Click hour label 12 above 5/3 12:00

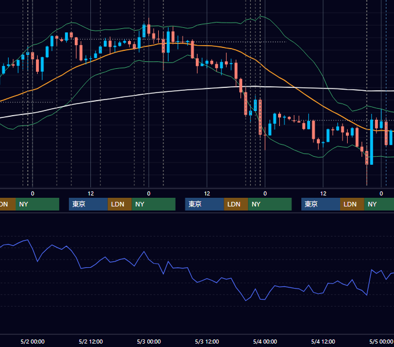point(207,194)
